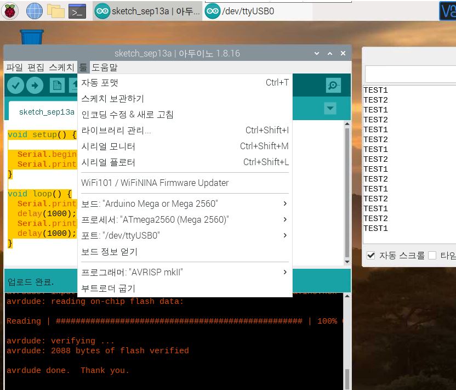The width and height of the screenshot is (456, 390).
Task: Click editor scrollbar down arrow
Action: [x=347, y=262]
